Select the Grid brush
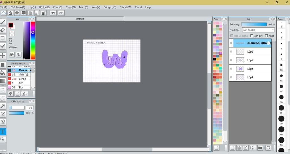290x154 pixels. click(x=19, y=83)
